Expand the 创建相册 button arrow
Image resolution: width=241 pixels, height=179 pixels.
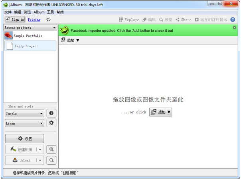(x=40, y=150)
